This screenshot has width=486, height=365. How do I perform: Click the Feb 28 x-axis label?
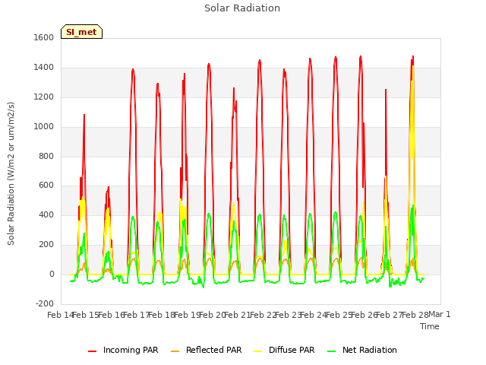[415, 315]
